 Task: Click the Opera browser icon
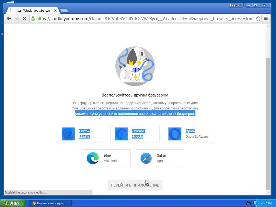pos(175,134)
